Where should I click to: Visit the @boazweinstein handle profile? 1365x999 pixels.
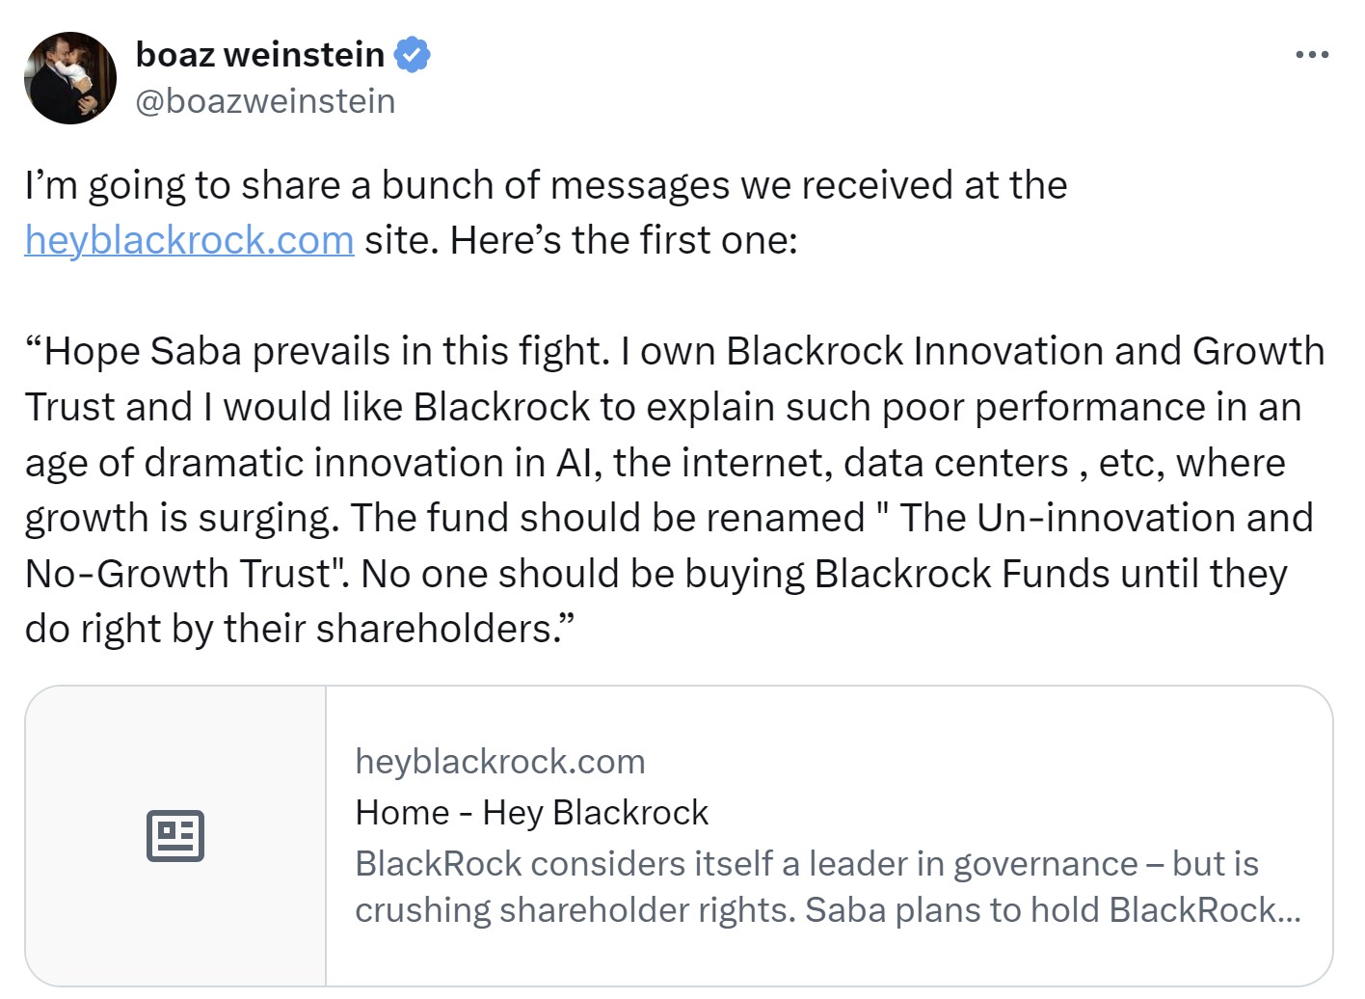click(x=265, y=101)
